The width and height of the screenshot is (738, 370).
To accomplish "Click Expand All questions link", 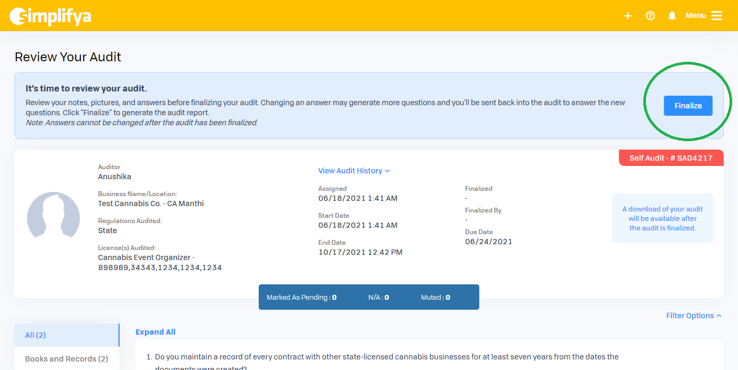I will coord(156,332).
